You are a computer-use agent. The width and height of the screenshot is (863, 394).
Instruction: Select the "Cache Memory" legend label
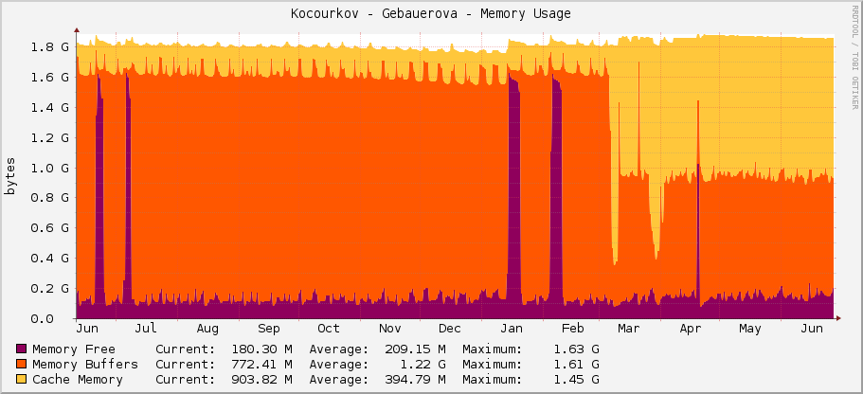click(78, 380)
